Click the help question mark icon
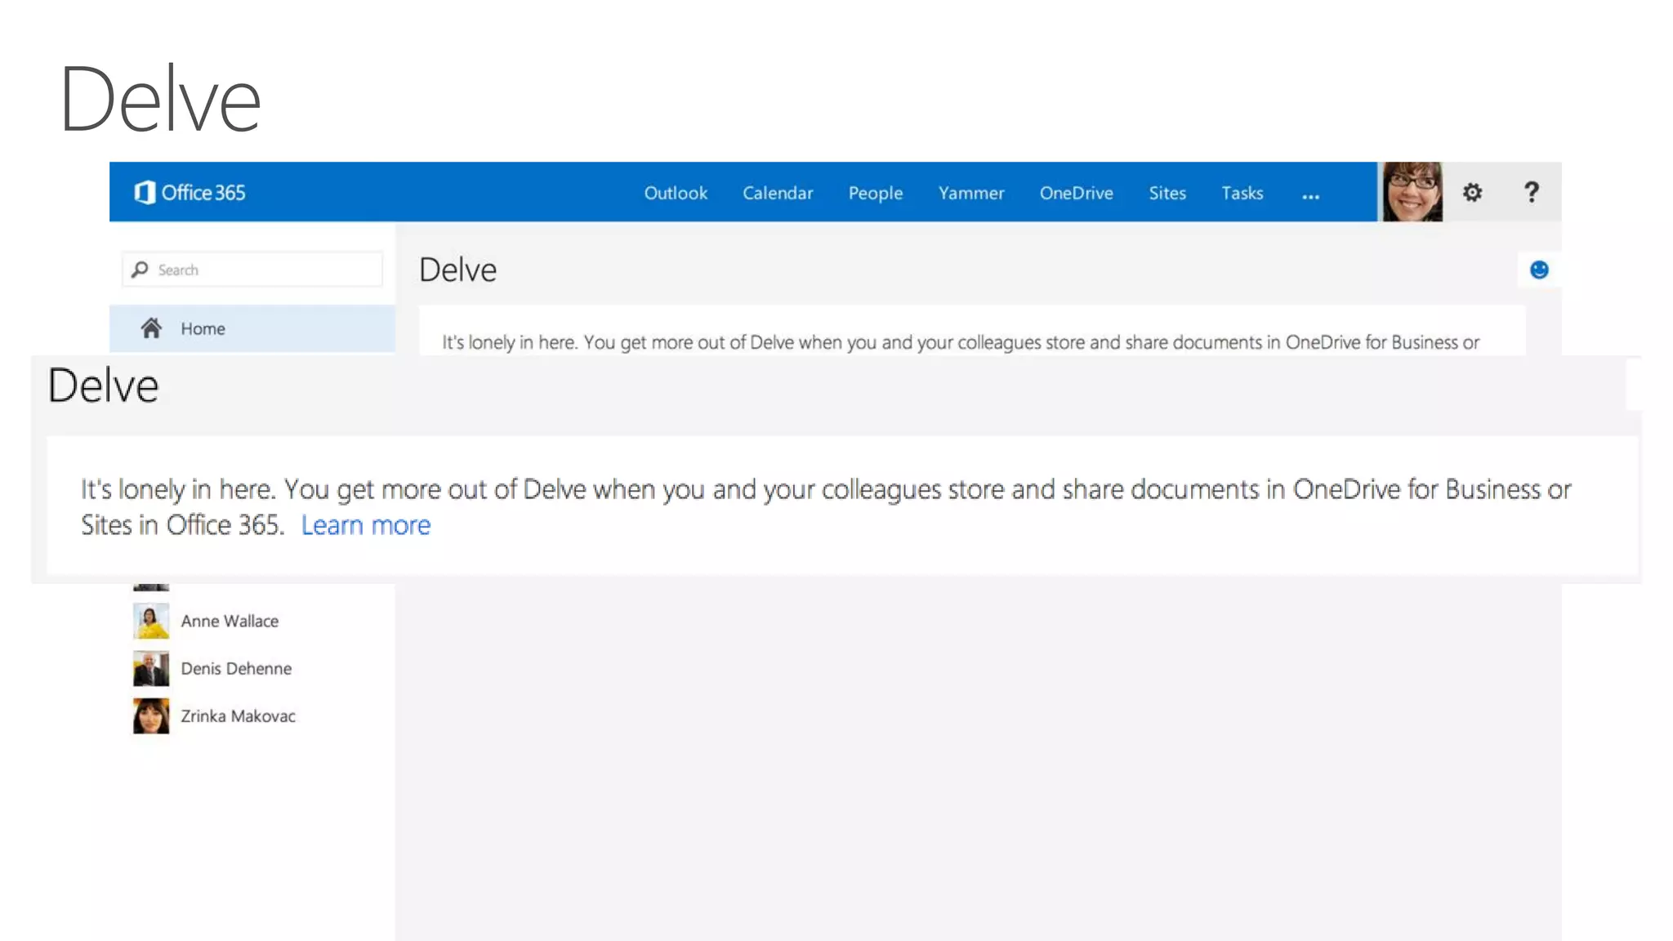This screenshot has width=1673, height=941. pos(1531,193)
